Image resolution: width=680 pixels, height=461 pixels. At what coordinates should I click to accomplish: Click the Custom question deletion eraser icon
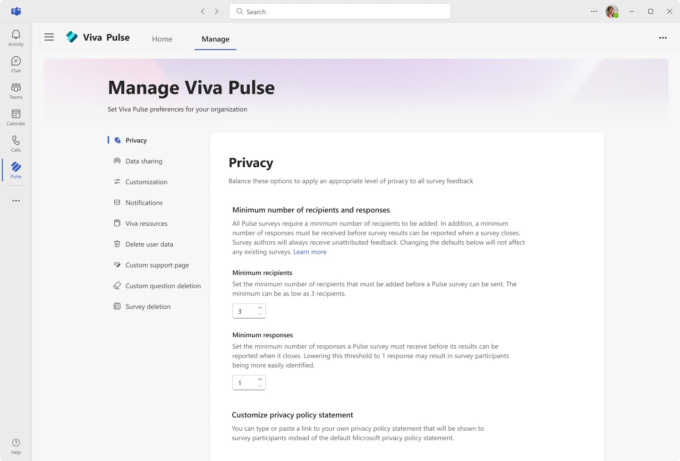117,286
